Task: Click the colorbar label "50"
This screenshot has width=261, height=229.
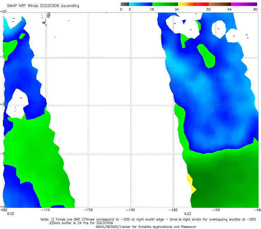Action: (x=208, y=9)
